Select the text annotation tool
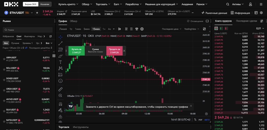267x130 pixels. (x=60, y=62)
